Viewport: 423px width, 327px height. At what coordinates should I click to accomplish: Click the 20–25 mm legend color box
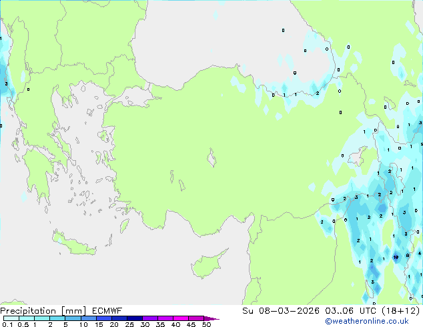tap(119, 318)
